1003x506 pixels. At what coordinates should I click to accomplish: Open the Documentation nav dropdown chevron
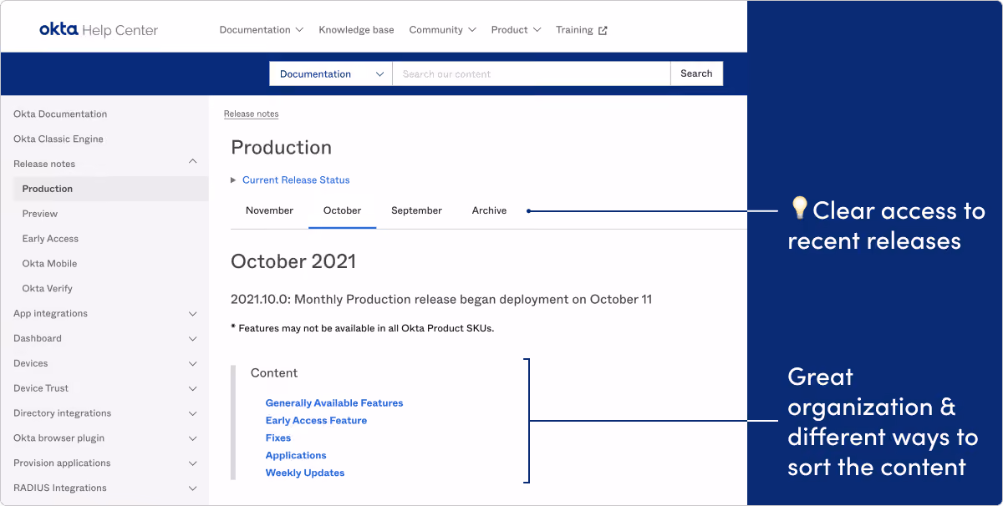tap(299, 30)
